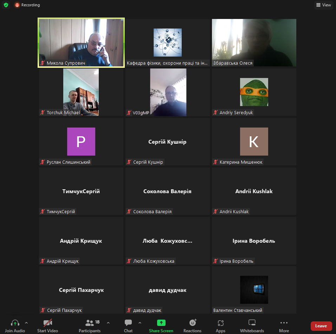
Task: Click Andriy Seredyuk's ninja turtle avatar
Action: (254, 92)
